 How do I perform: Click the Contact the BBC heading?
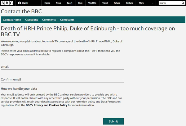(21, 11)
